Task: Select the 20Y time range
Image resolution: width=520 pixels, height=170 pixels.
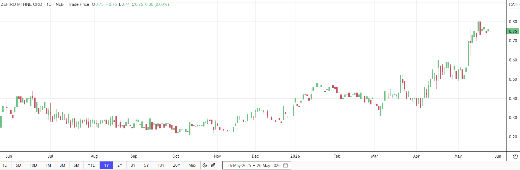Action: pyautogui.click(x=176, y=165)
